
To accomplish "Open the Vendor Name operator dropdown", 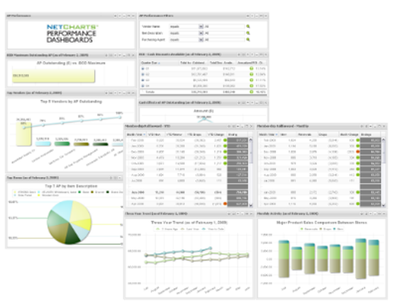I will pos(201,26).
